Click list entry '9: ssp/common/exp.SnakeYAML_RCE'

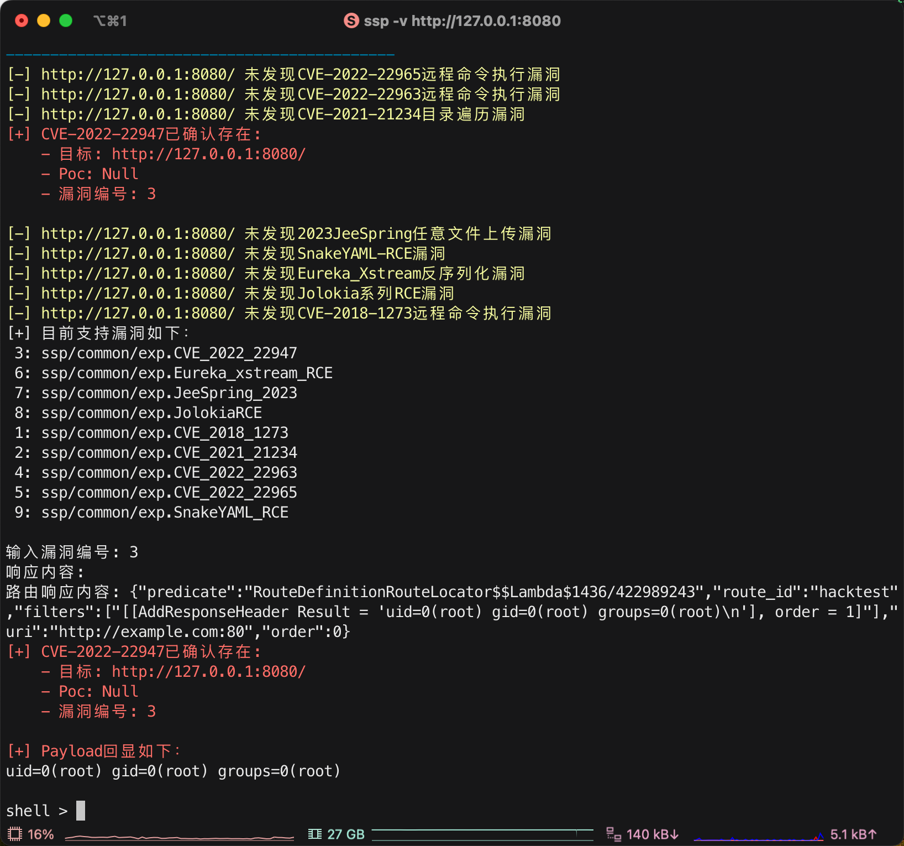[151, 512]
